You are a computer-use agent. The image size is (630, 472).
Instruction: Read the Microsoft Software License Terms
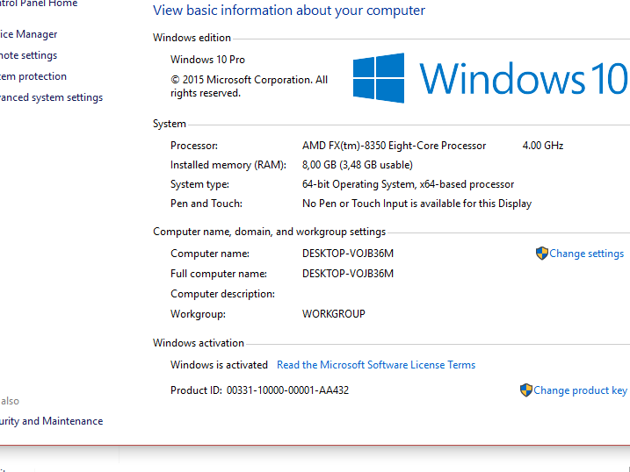pyautogui.click(x=376, y=365)
